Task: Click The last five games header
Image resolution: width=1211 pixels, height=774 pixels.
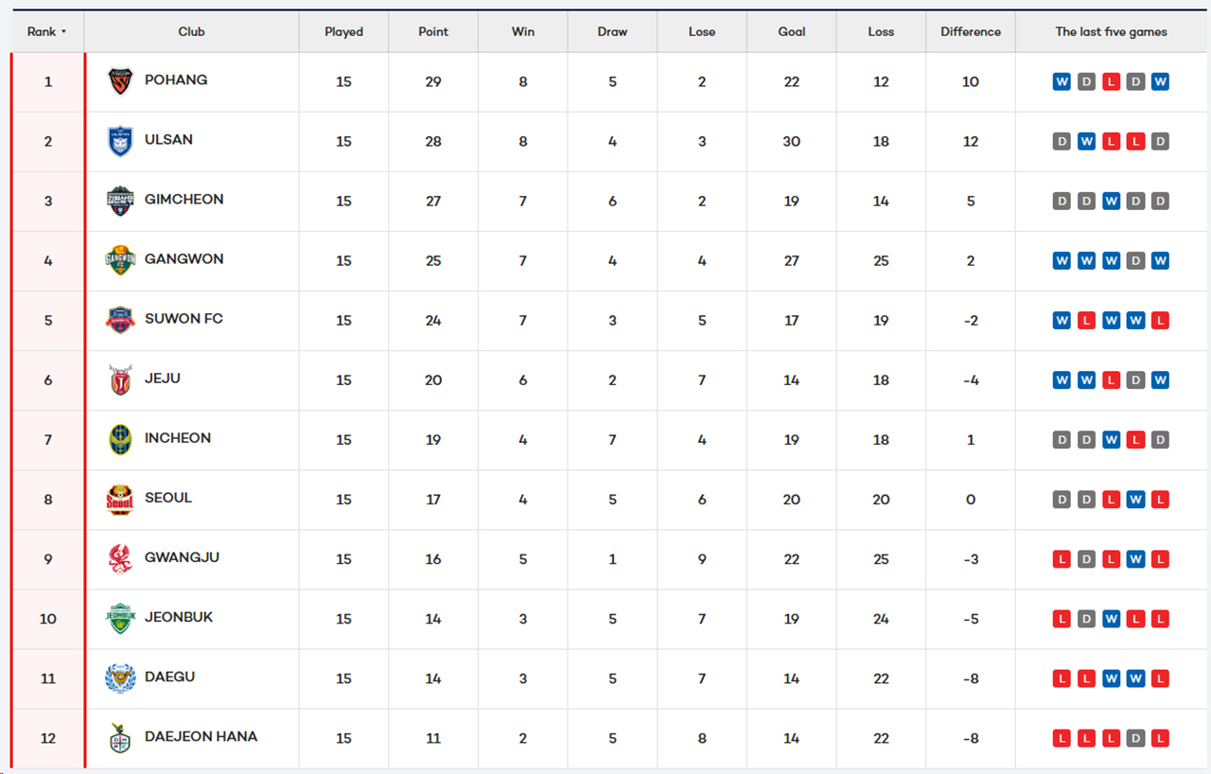Action: (1111, 32)
